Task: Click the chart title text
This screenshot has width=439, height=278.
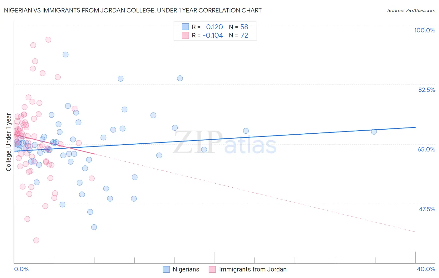Action: point(133,10)
